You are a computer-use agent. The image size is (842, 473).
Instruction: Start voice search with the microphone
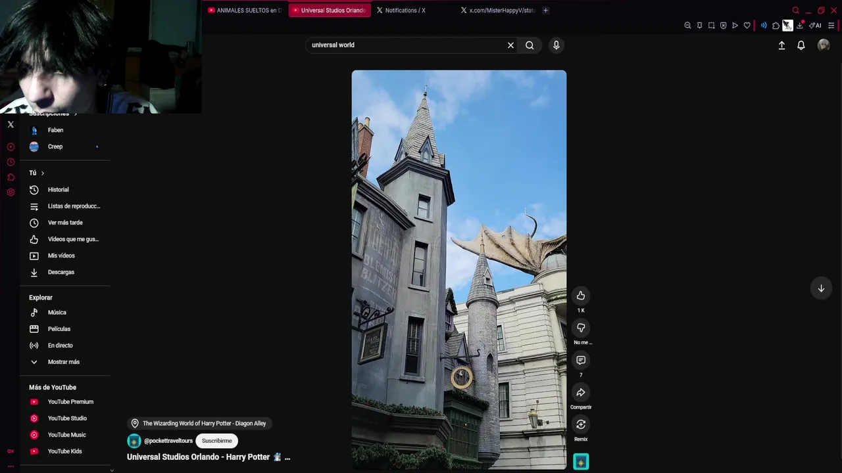557,45
